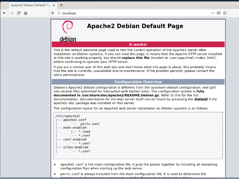Click mods-enabled in the config tree
This screenshot has height=179, width=239.
(75, 128)
